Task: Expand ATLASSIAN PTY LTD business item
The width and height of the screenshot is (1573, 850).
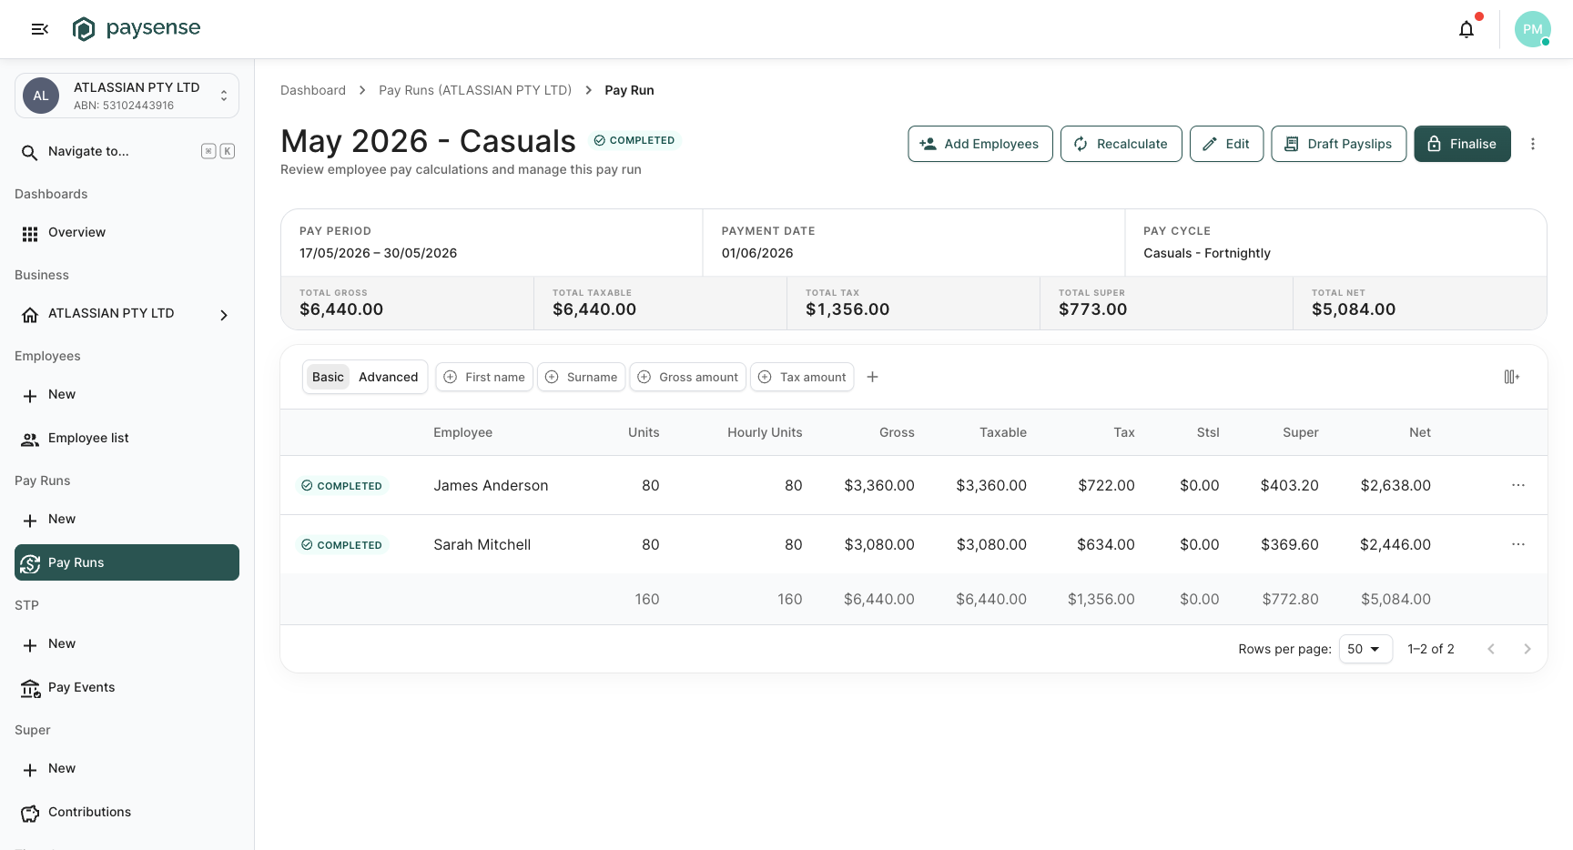Action: point(127,314)
